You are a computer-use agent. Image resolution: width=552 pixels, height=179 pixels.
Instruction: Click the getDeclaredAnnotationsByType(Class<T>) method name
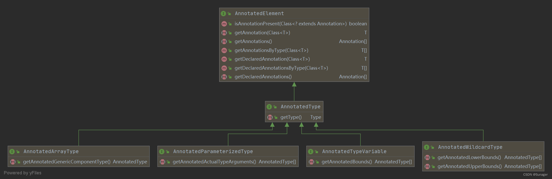coord(281,68)
